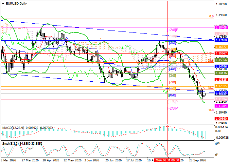Click the 50.0 Fibonacci level label
The image size is (229, 164).
211,110
